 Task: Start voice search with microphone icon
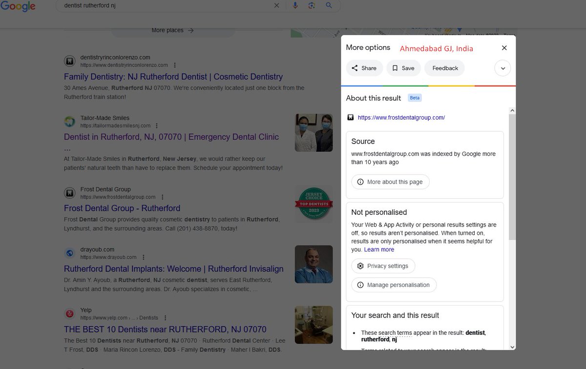click(x=295, y=5)
